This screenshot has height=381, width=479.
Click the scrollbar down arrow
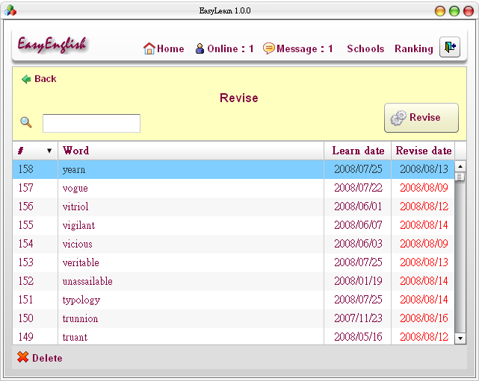(460, 338)
